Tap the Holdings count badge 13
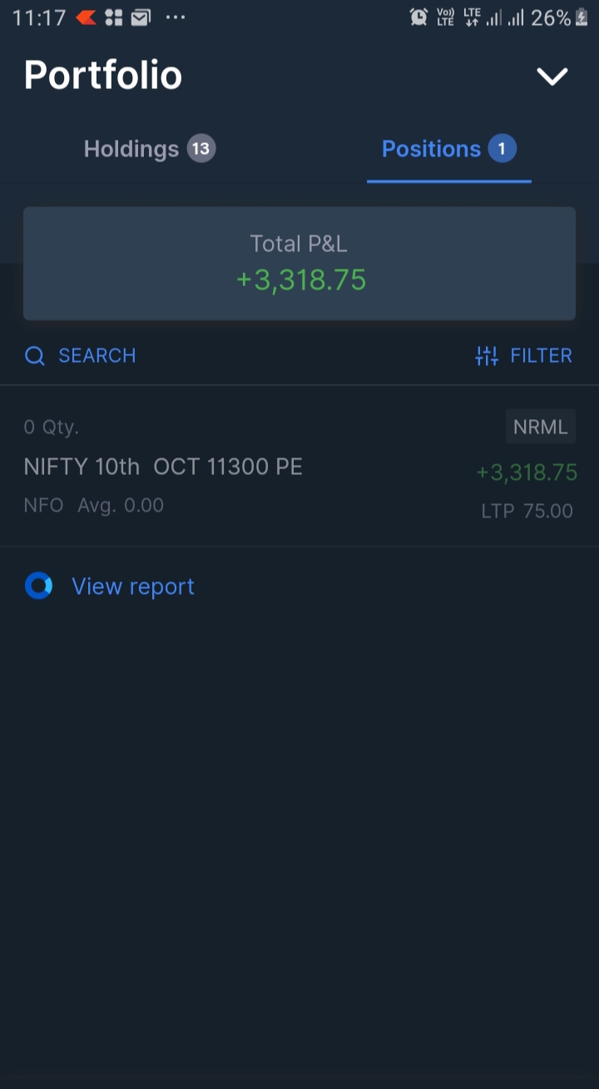The height and width of the screenshot is (1089, 599). point(200,149)
